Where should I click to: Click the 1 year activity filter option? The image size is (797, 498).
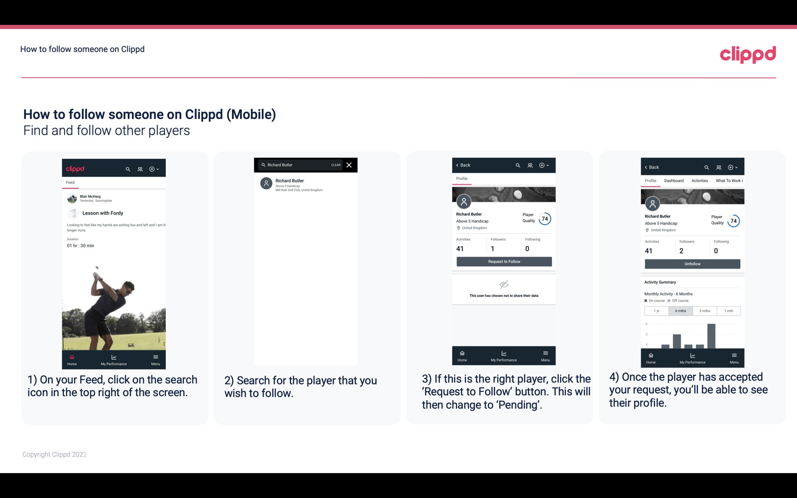click(656, 310)
